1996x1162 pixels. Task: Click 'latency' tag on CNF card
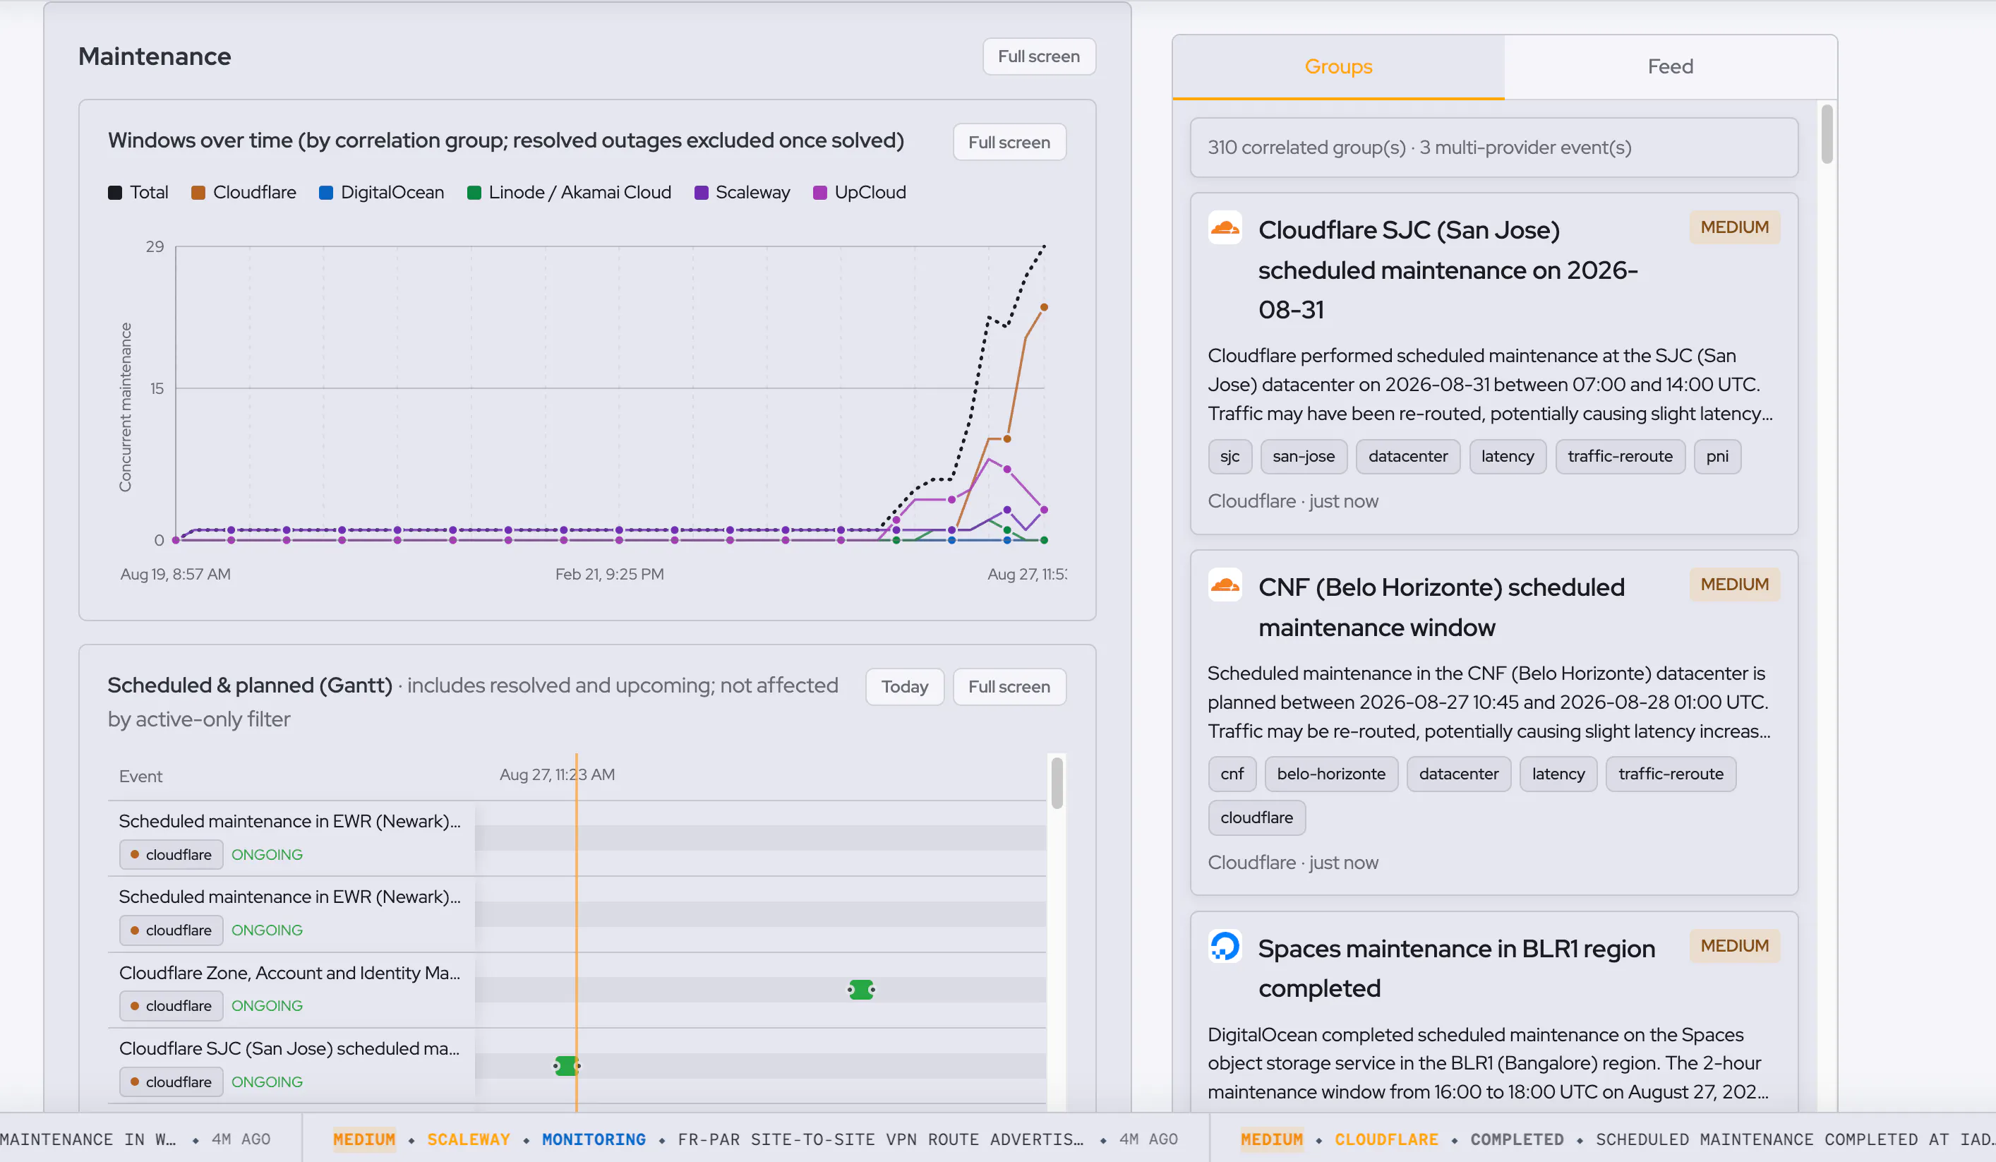[1558, 774]
